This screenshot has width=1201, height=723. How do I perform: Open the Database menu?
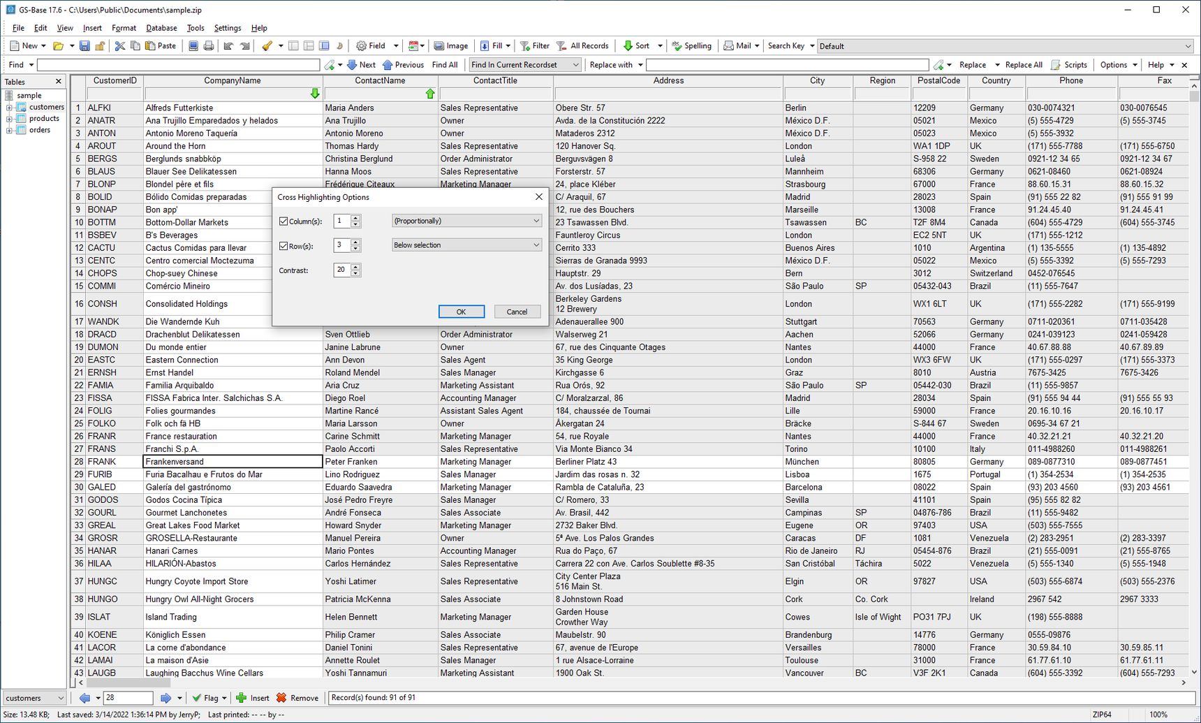[161, 28]
